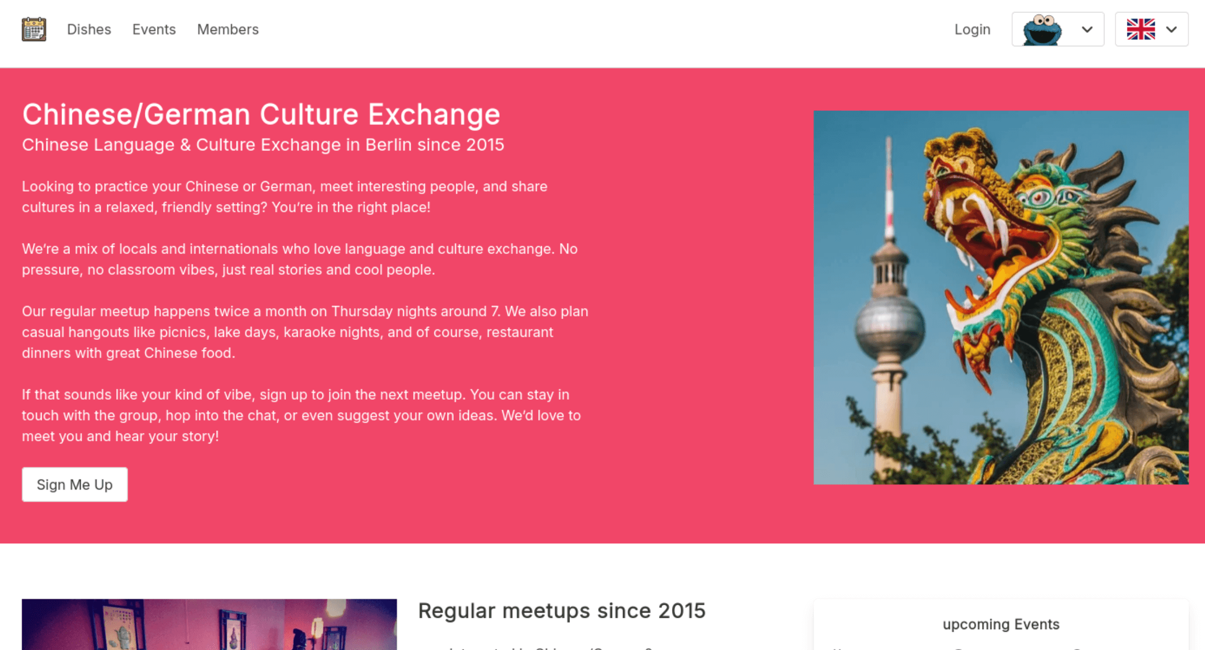Open the profile avatar dropdown chevron
This screenshot has width=1205, height=650.
click(x=1087, y=30)
